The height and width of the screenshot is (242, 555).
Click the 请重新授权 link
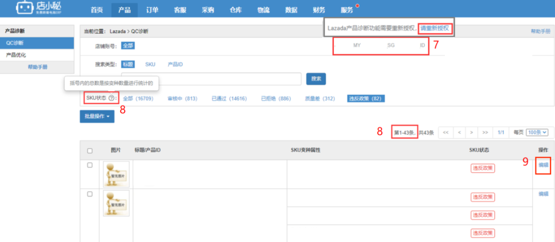click(434, 28)
